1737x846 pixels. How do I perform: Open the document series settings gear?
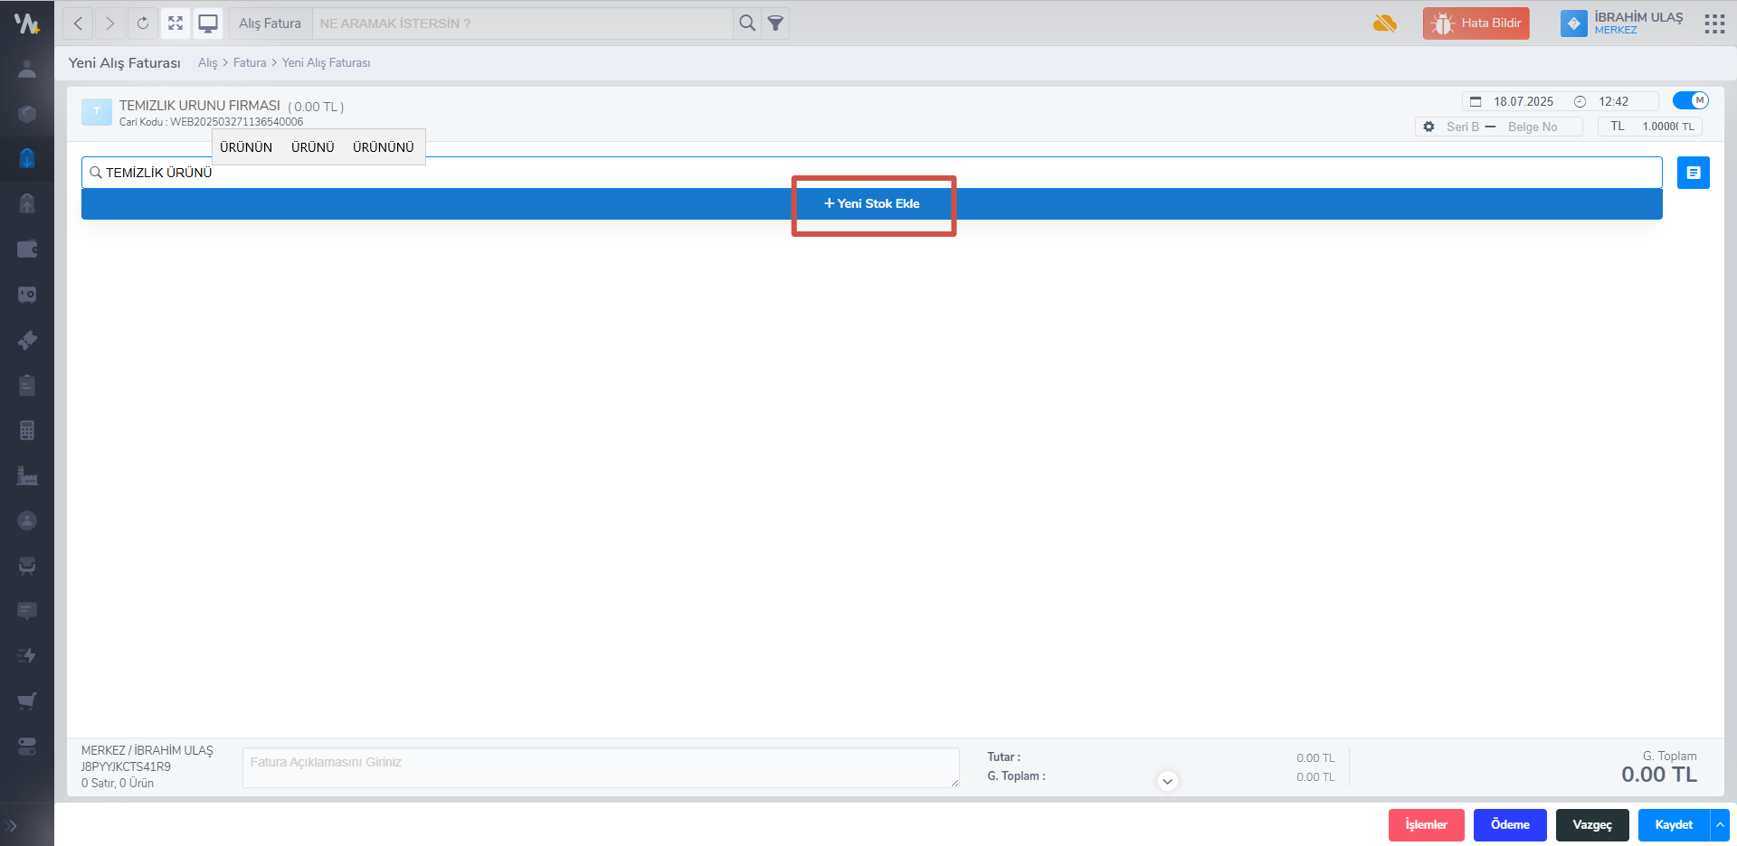coord(1429,127)
